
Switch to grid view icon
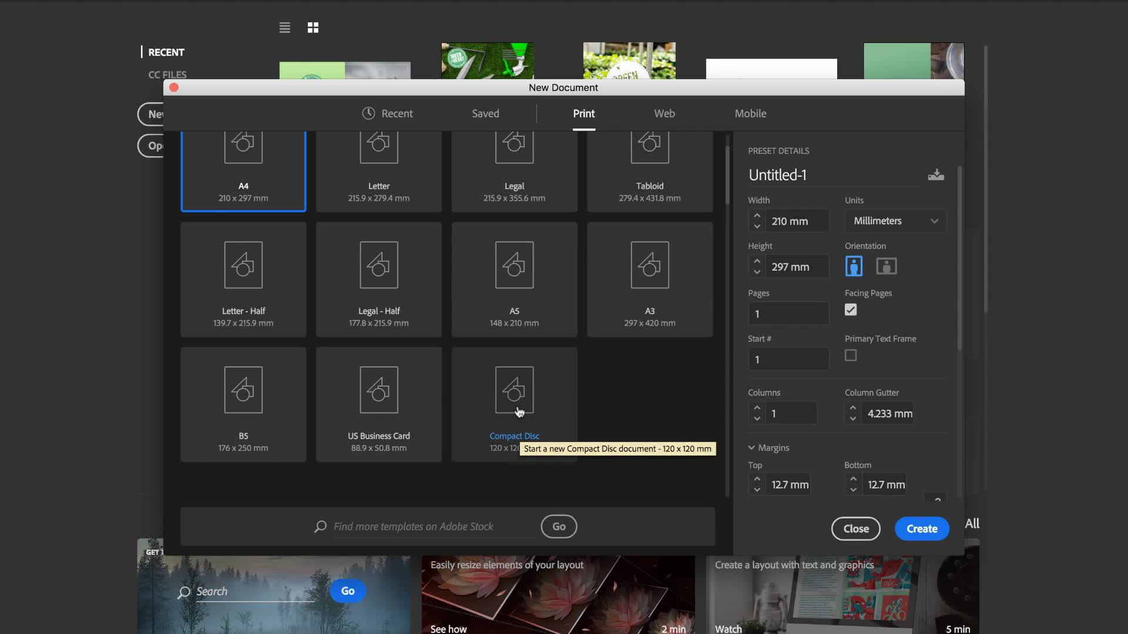point(313,28)
